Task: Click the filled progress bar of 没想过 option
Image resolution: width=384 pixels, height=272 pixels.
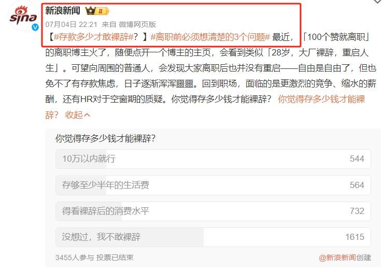Action: (x=130, y=237)
